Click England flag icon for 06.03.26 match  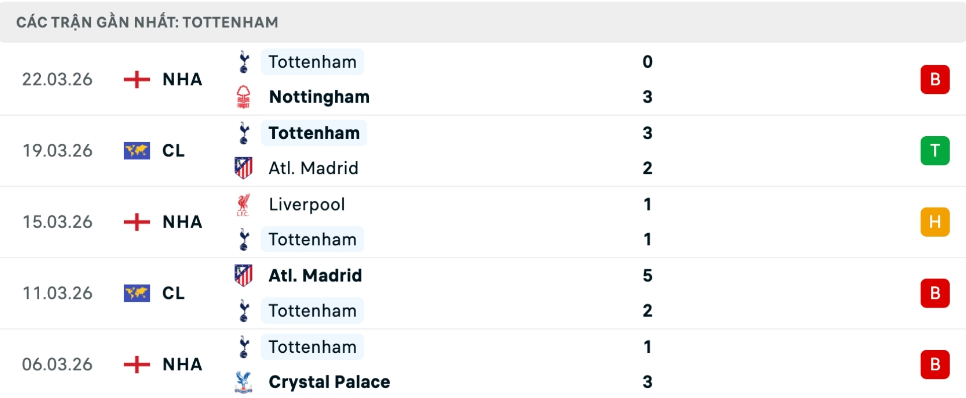(137, 364)
